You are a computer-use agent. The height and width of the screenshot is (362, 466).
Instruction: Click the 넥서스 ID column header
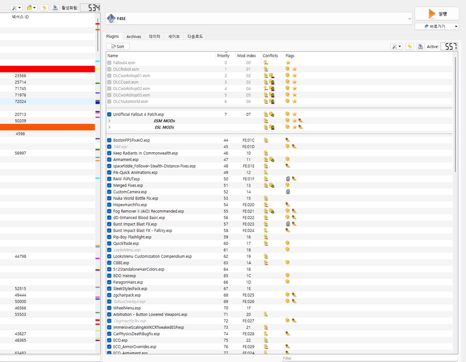coord(21,17)
